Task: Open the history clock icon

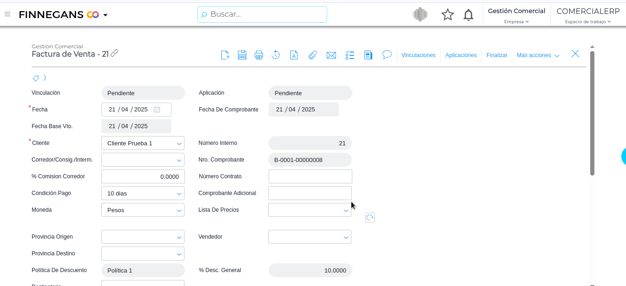Action: pos(276,55)
